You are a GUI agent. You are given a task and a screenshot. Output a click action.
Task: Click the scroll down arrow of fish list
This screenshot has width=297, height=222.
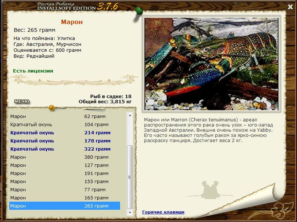(130, 212)
